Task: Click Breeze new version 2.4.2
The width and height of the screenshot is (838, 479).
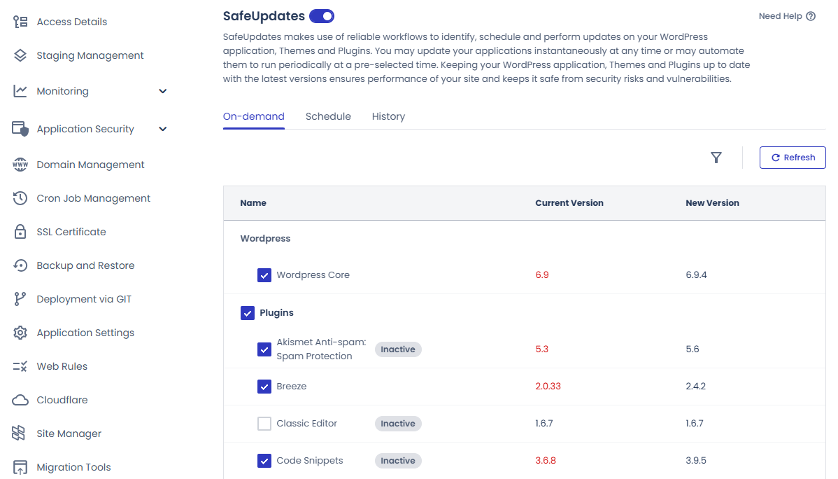Action: 696,387
